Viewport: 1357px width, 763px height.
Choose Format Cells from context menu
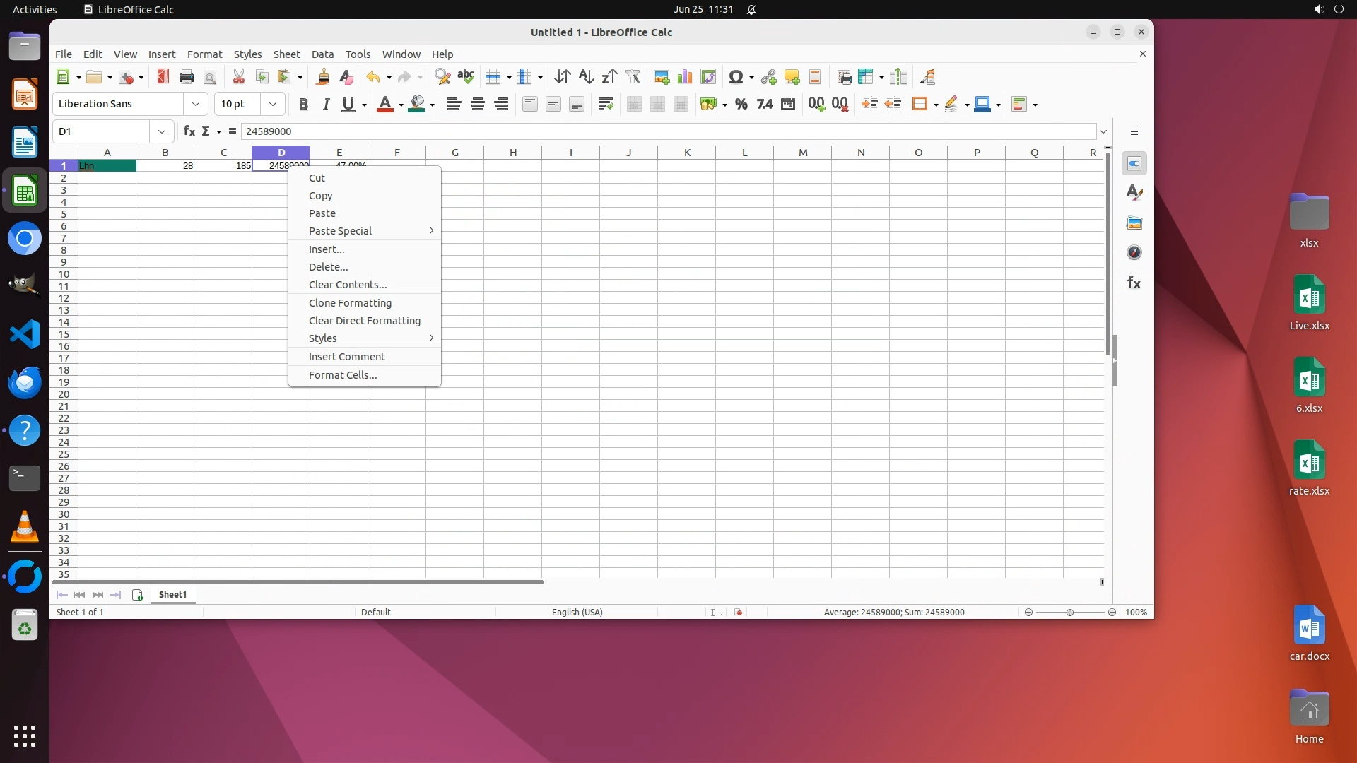point(343,375)
